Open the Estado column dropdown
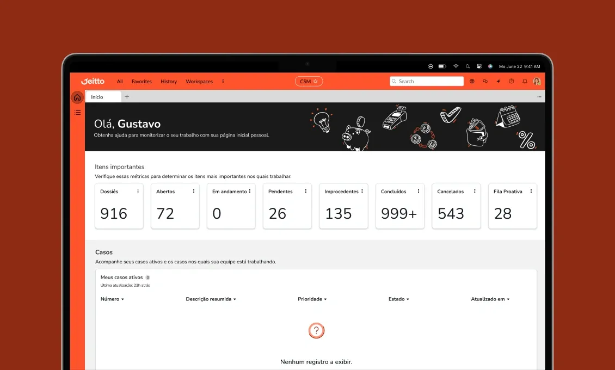Image resolution: width=615 pixels, height=370 pixels. (x=399, y=299)
